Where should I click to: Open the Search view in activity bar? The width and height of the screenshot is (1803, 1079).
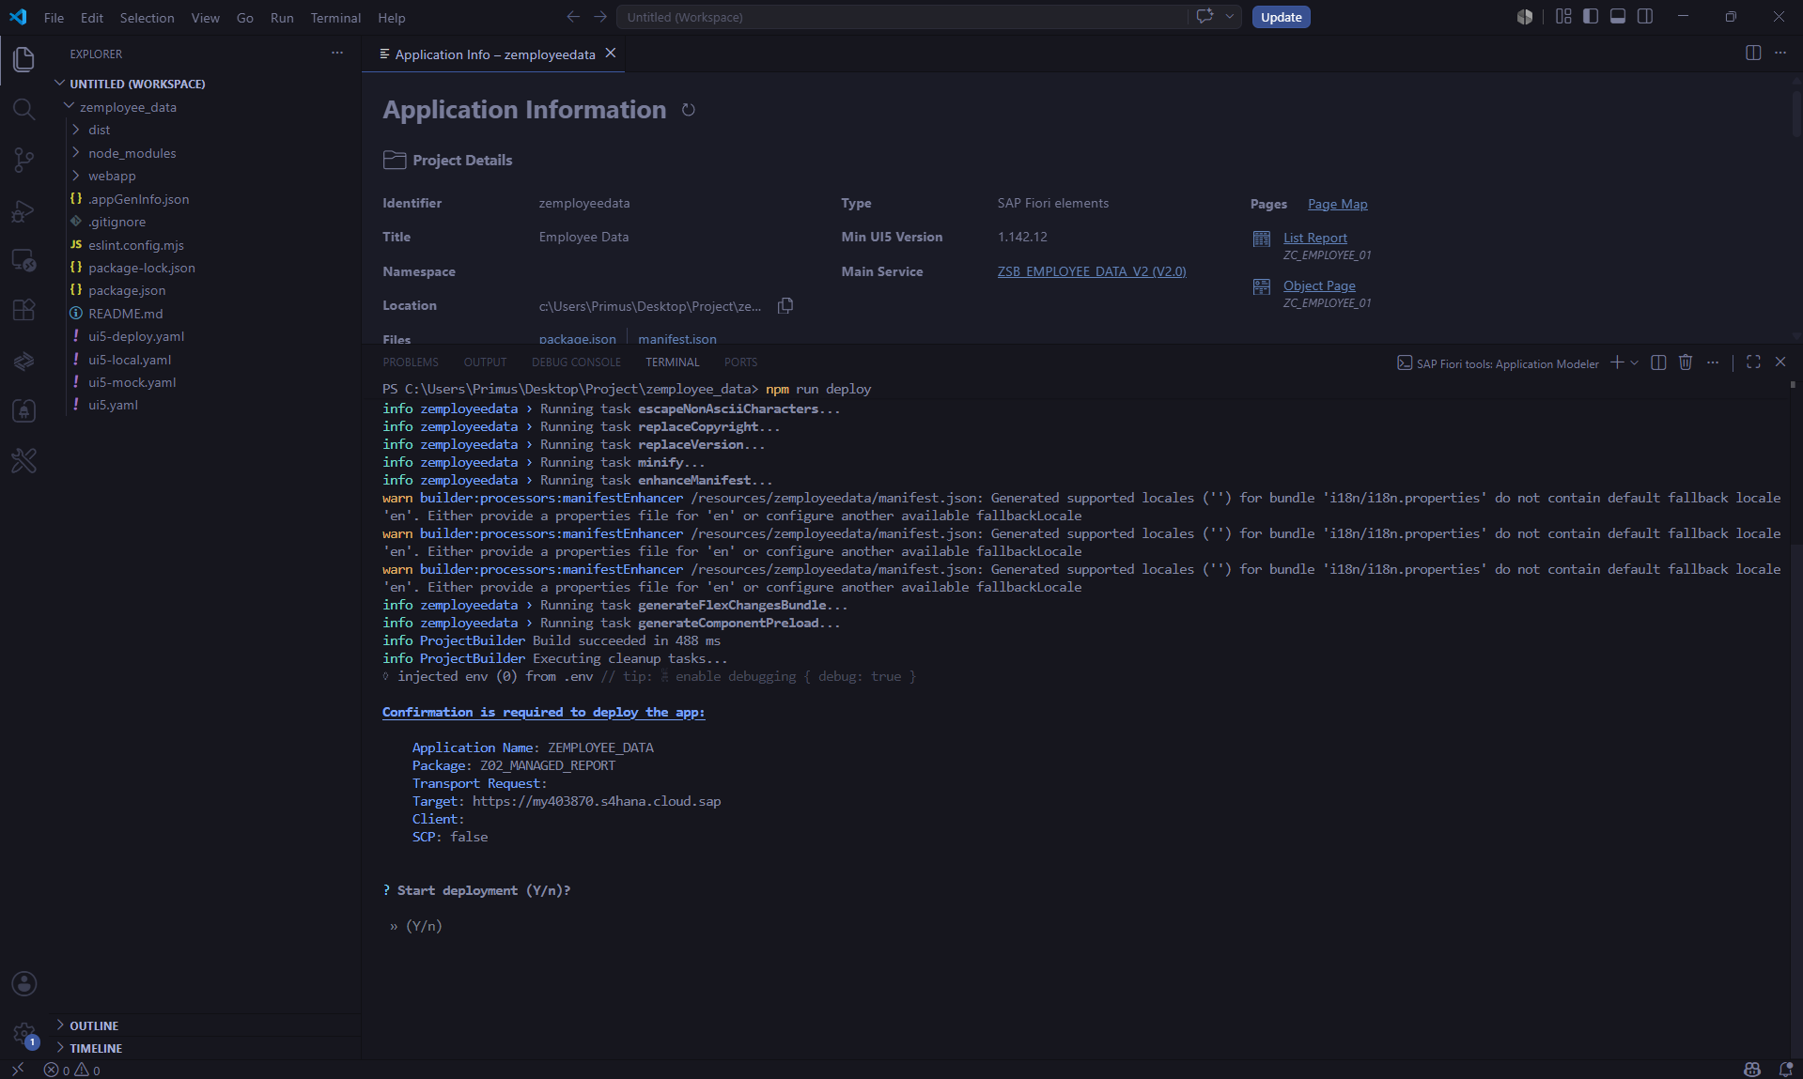point(23,109)
